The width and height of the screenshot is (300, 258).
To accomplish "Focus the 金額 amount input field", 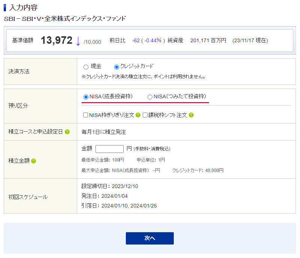I will (109, 149).
